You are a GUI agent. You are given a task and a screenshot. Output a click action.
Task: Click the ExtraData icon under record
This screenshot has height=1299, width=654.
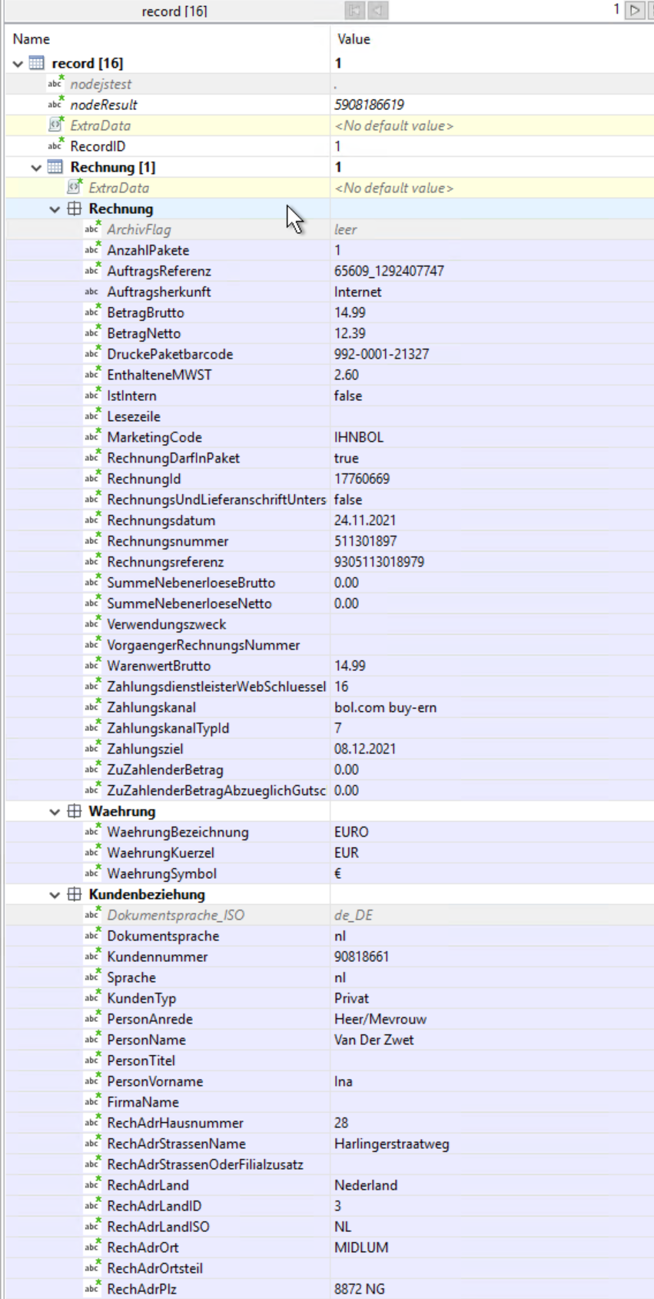click(x=55, y=125)
